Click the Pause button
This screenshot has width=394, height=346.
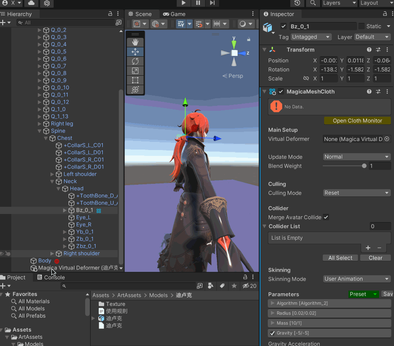tap(198, 3)
